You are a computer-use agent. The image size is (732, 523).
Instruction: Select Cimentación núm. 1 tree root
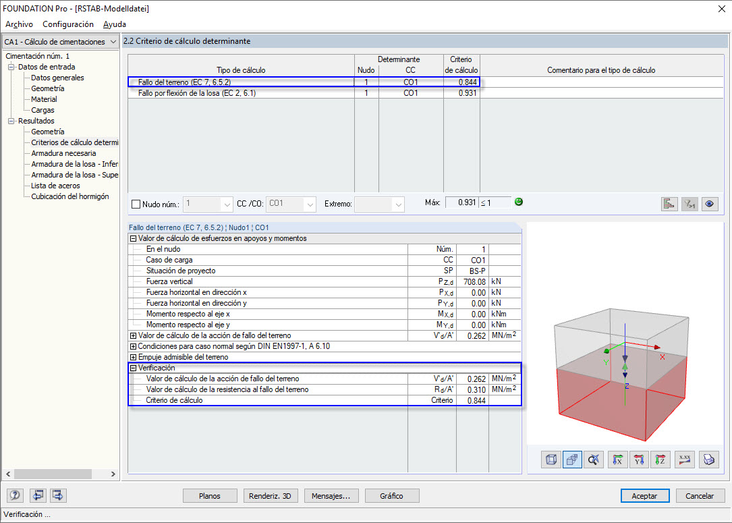(38, 56)
